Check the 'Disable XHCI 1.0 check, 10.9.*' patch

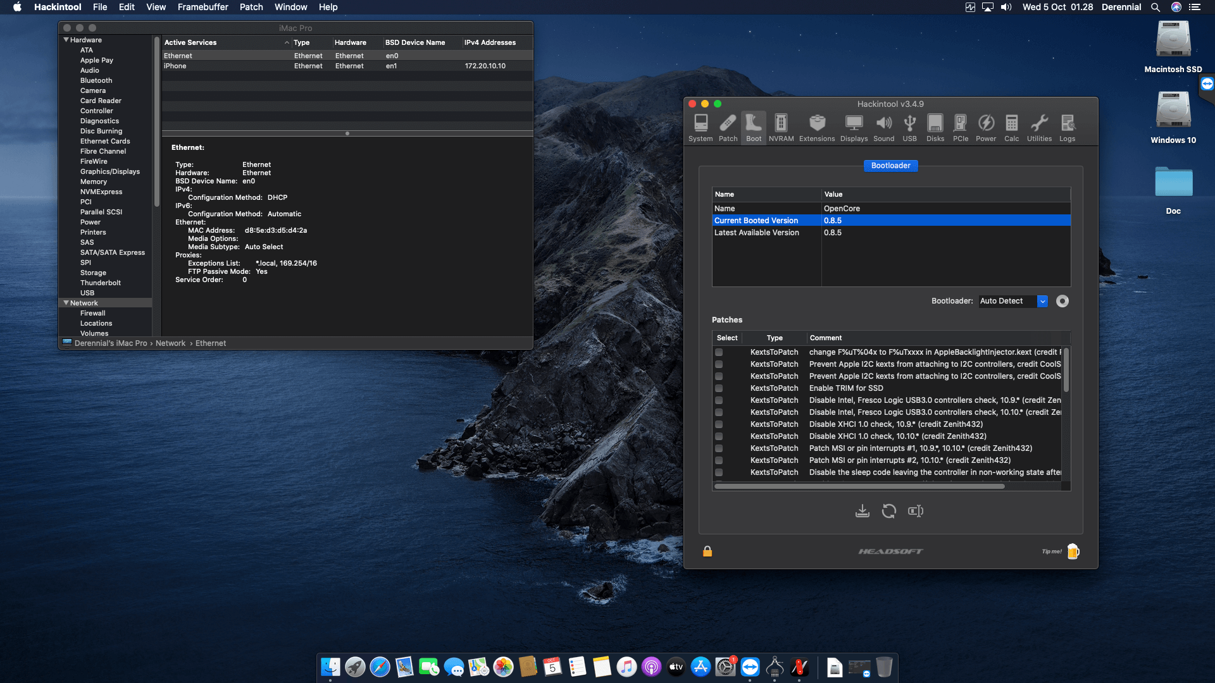719,424
